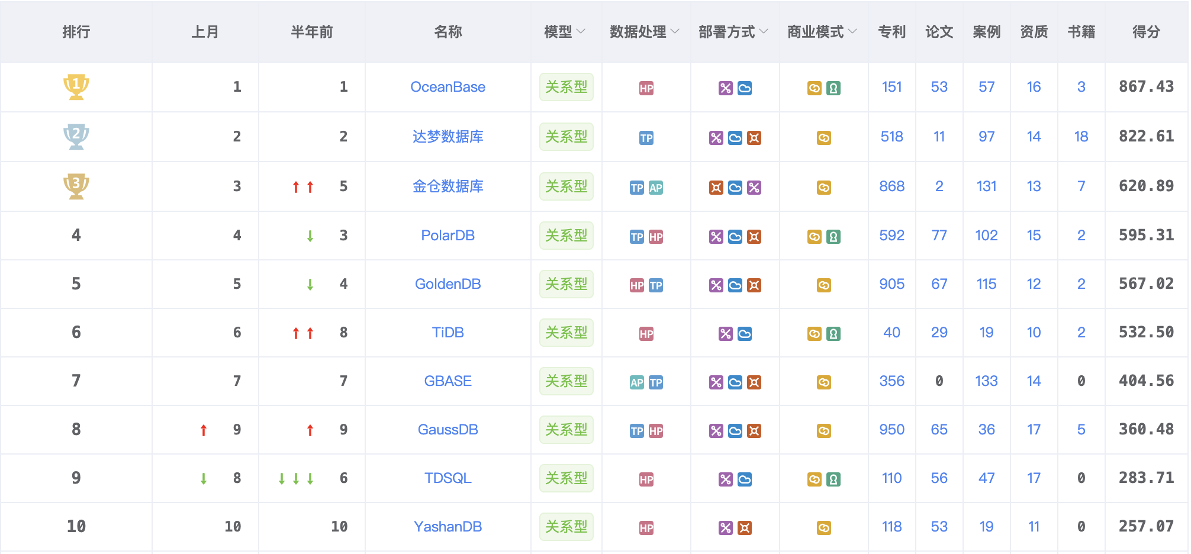Open the PolarDB link
This screenshot has height=554, width=1191.
coord(448,236)
